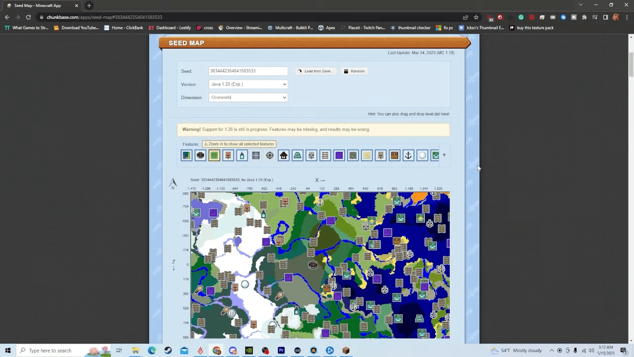This screenshot has height=357, width=634.
Task: Open the Download YouTube bookmark
Action: [76, 28]
